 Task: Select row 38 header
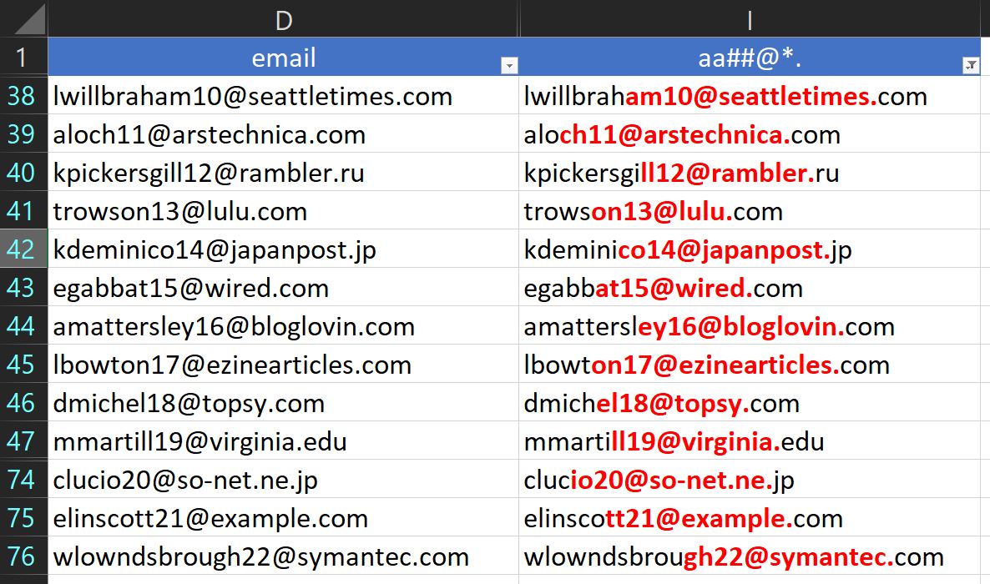click(x=21, y=96)
